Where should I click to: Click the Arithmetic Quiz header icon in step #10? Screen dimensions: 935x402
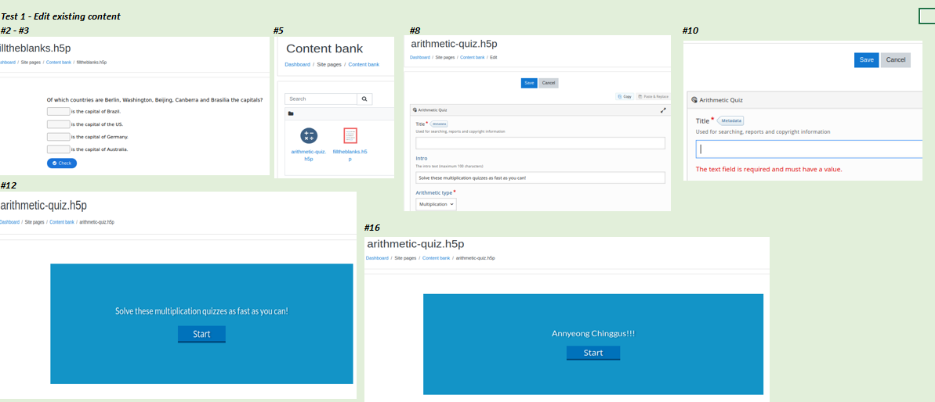(x=694, y=100)
